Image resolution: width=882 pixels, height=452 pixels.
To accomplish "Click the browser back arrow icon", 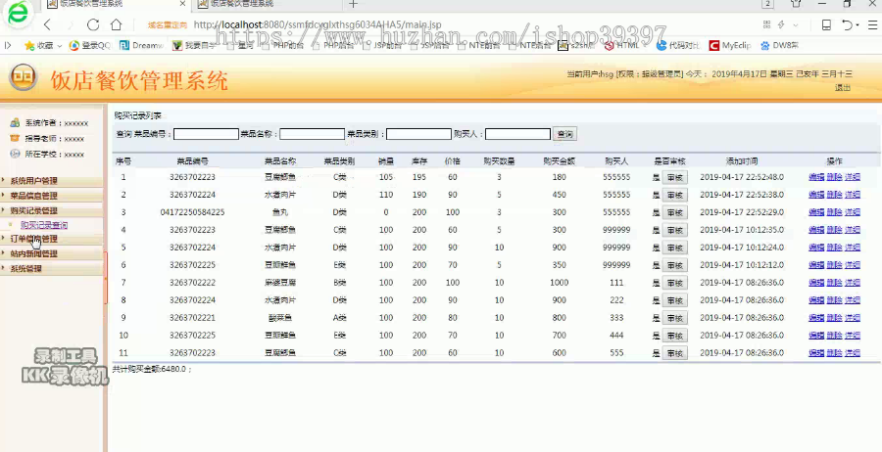I will pos(48,24).
